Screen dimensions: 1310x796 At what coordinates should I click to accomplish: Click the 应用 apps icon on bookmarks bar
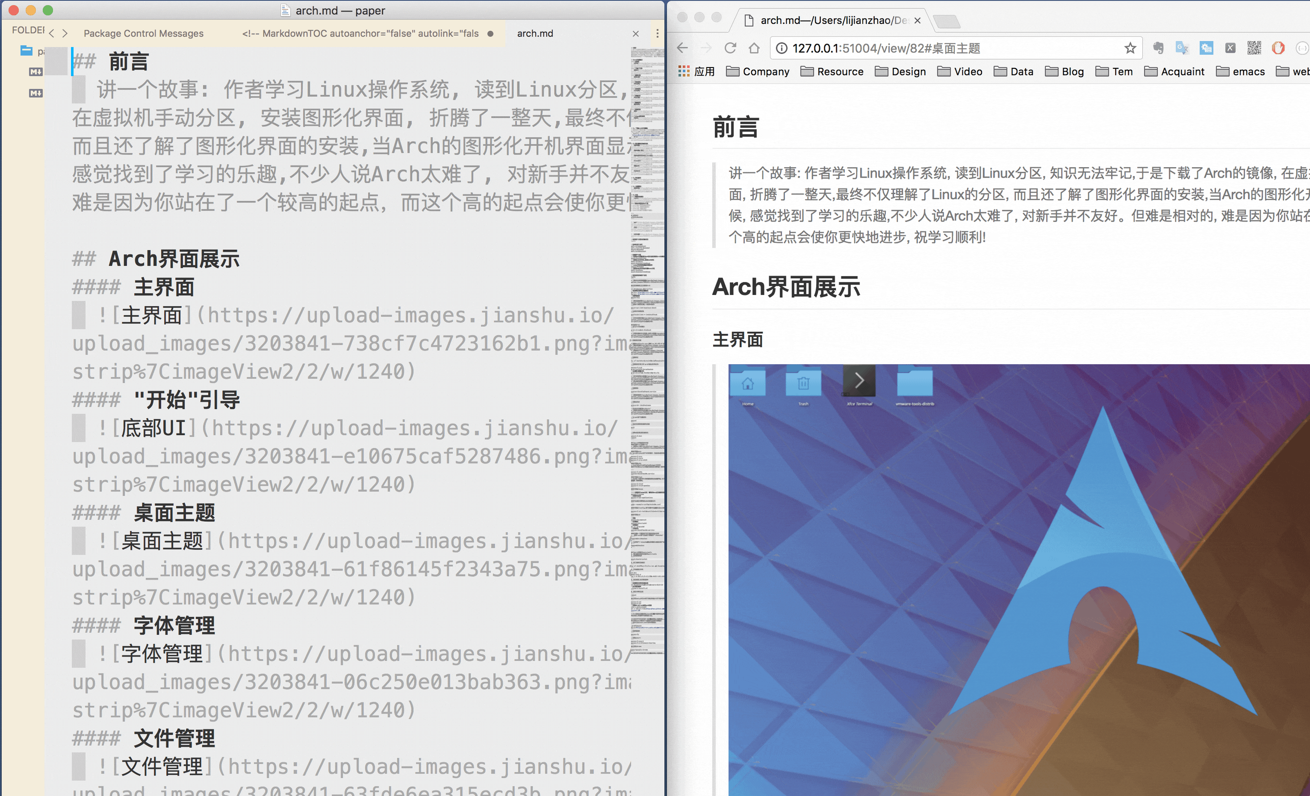tap(684, 71)
